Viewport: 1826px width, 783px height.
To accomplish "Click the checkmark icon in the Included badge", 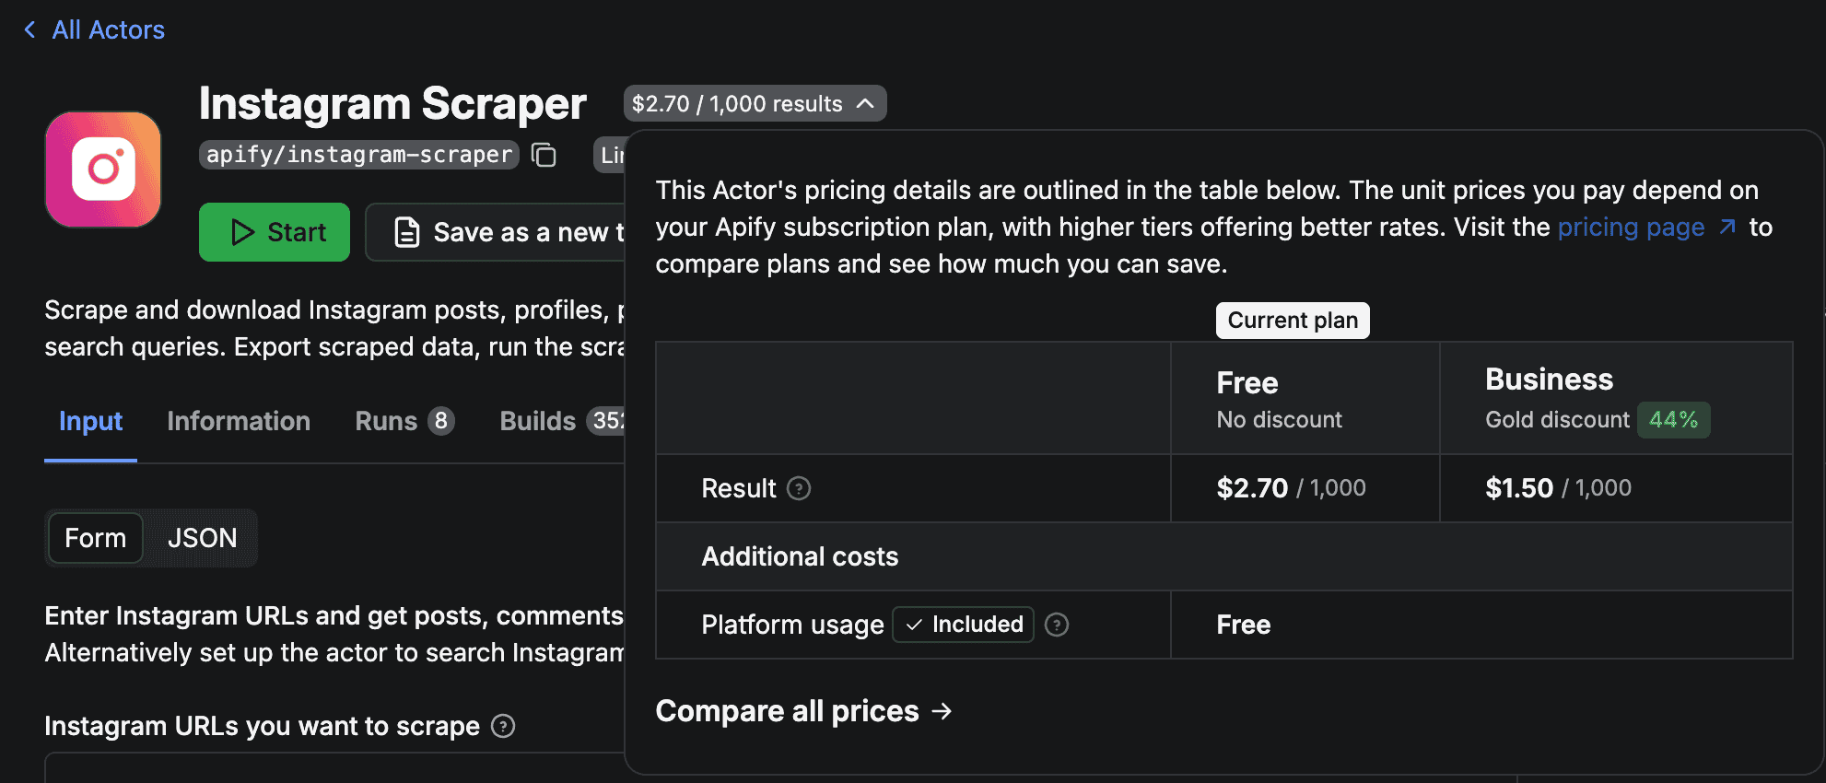I will 914,625.
